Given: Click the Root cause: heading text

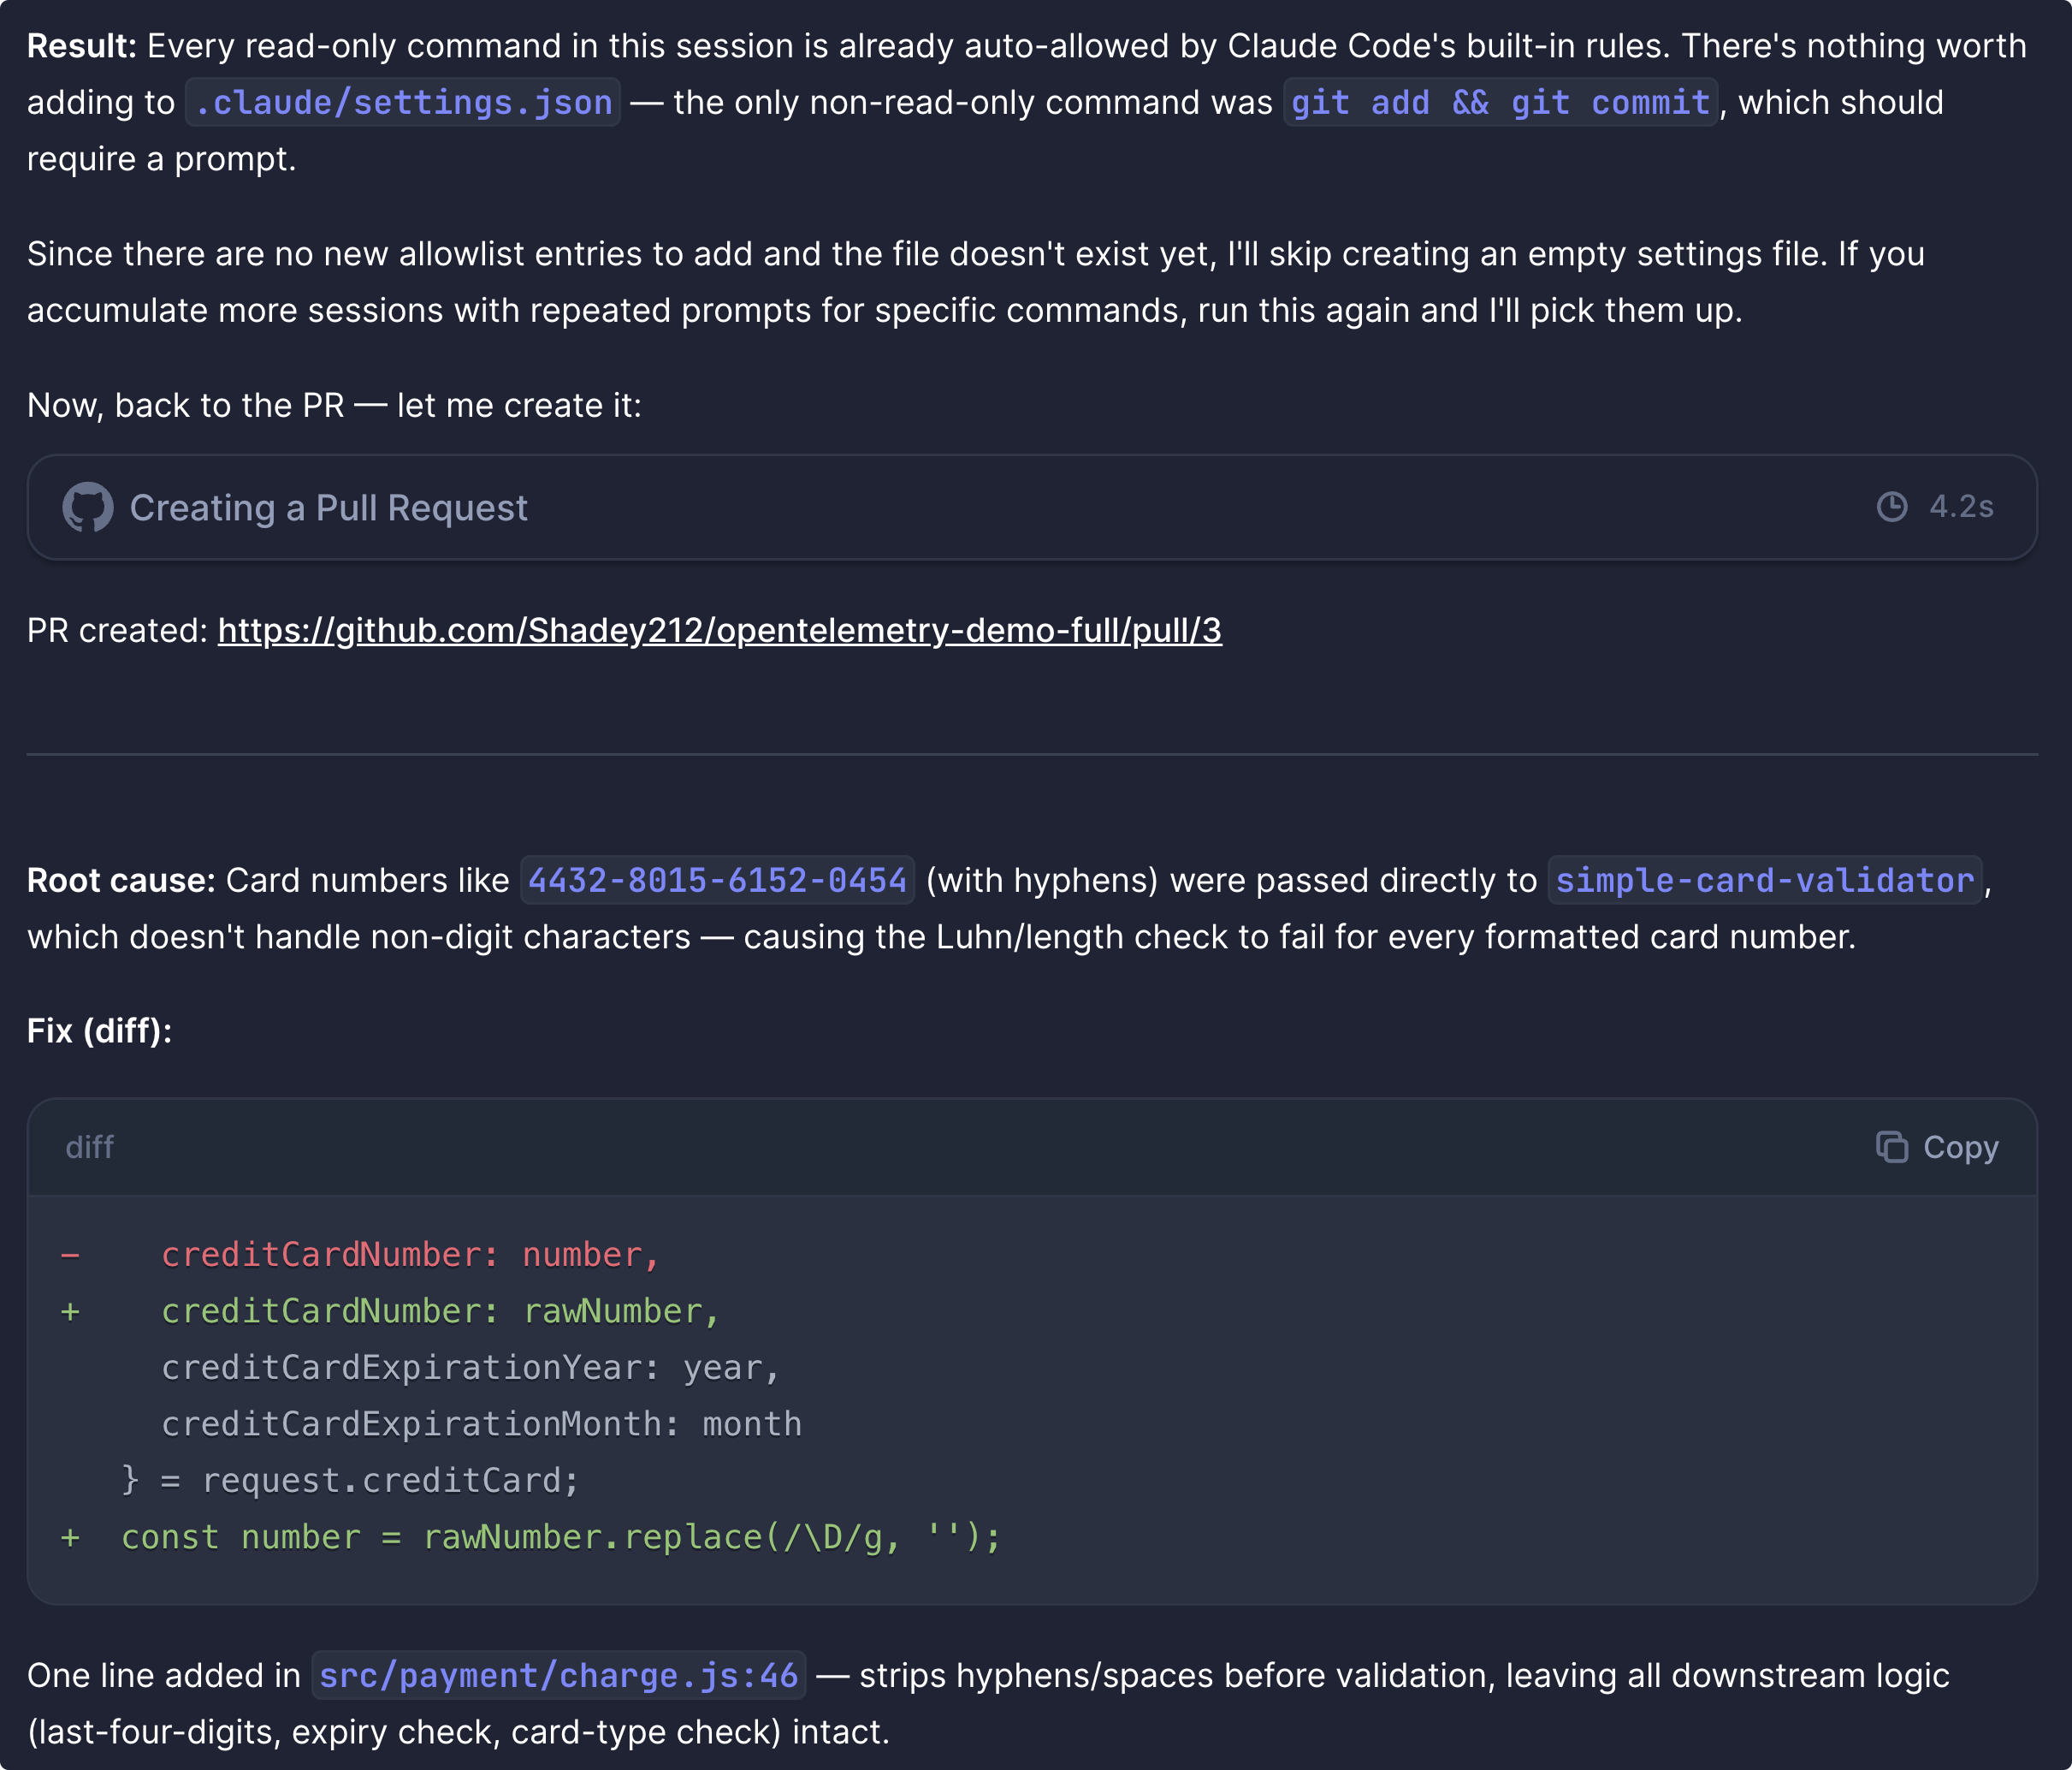Looking at the screenshot, I should (x=121, y=881).
